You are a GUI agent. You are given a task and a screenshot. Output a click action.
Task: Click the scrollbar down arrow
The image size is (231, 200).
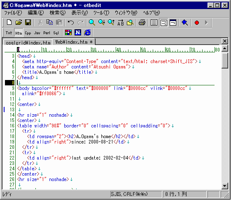click(225, 186)
